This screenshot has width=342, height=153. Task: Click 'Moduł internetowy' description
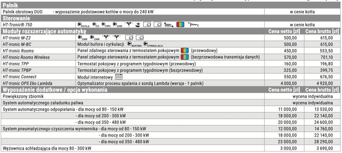pyautogui.click(x=95, y=77)
